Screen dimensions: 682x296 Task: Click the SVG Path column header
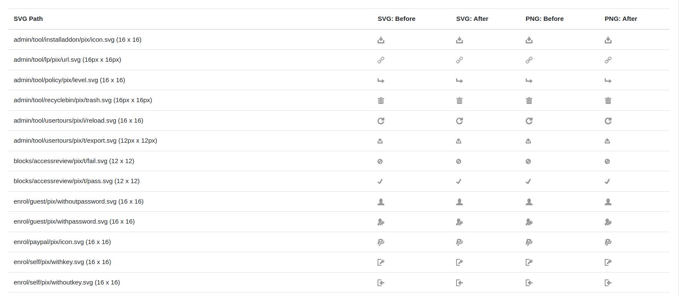28,19
